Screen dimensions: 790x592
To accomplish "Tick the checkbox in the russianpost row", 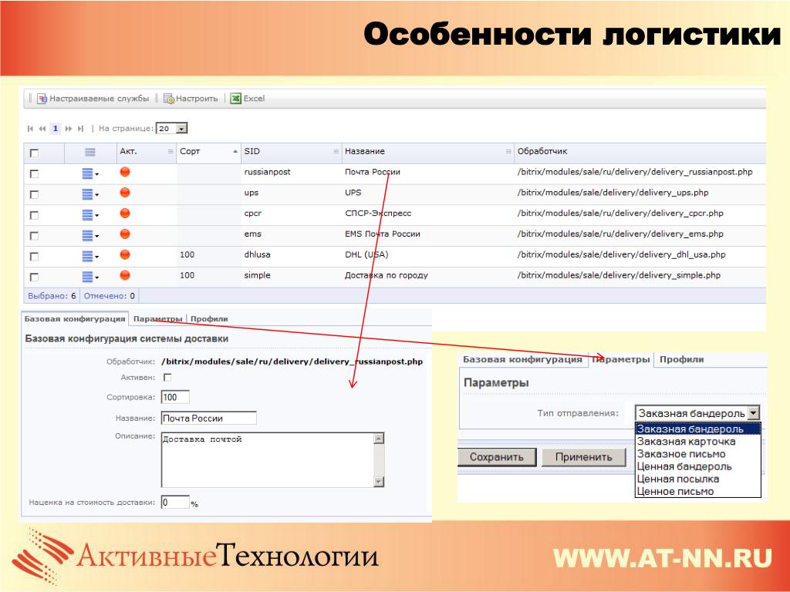I will pos(34,173).
